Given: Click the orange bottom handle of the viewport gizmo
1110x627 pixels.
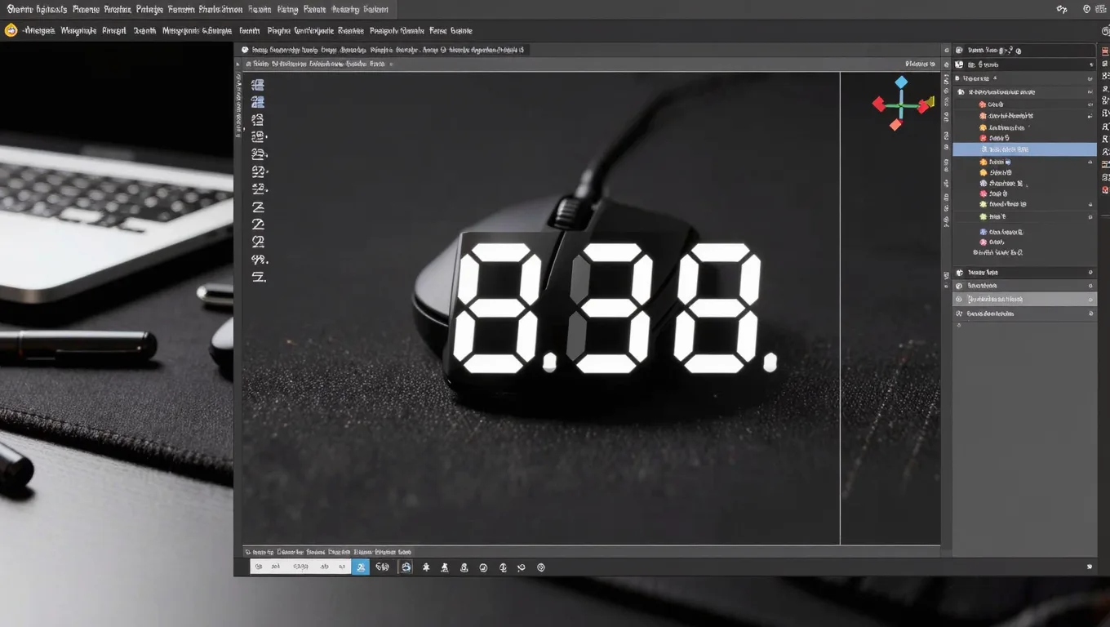Looking at the screenshot, I should coord(895,125).
